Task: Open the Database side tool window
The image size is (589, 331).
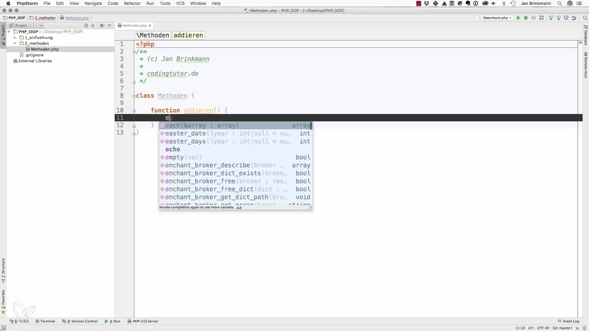Action: 586,35
